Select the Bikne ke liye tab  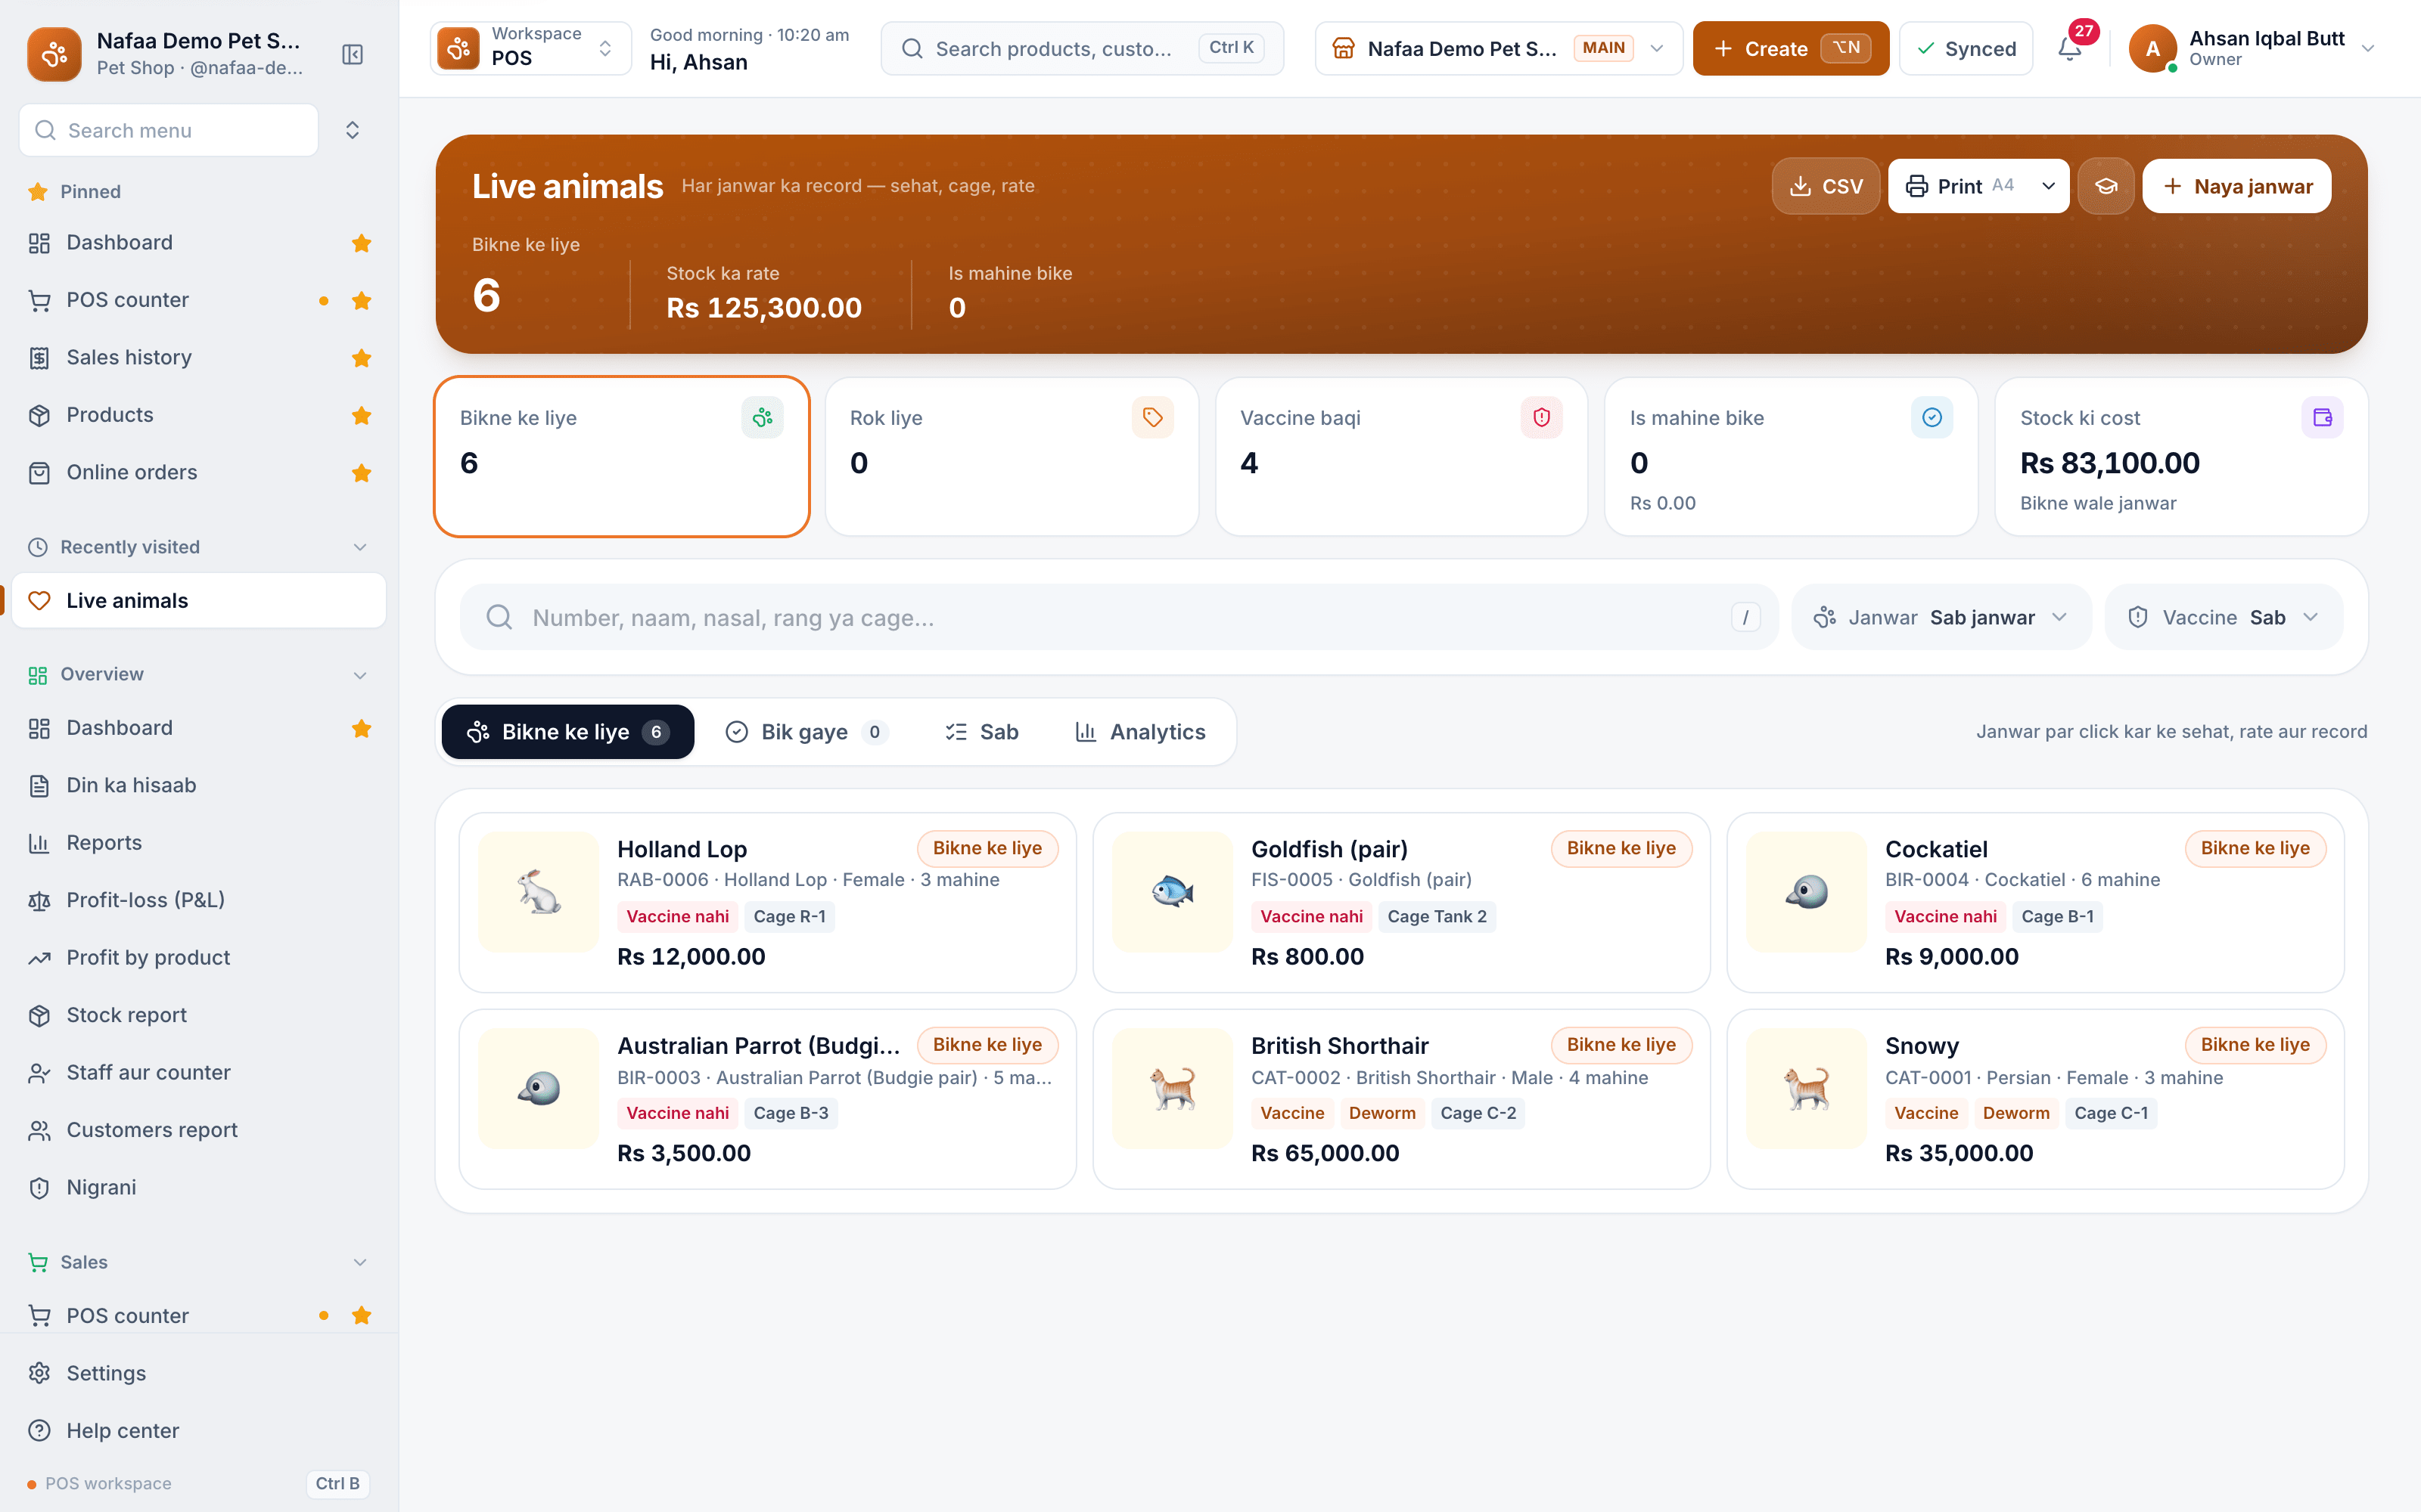pos(567,732)
